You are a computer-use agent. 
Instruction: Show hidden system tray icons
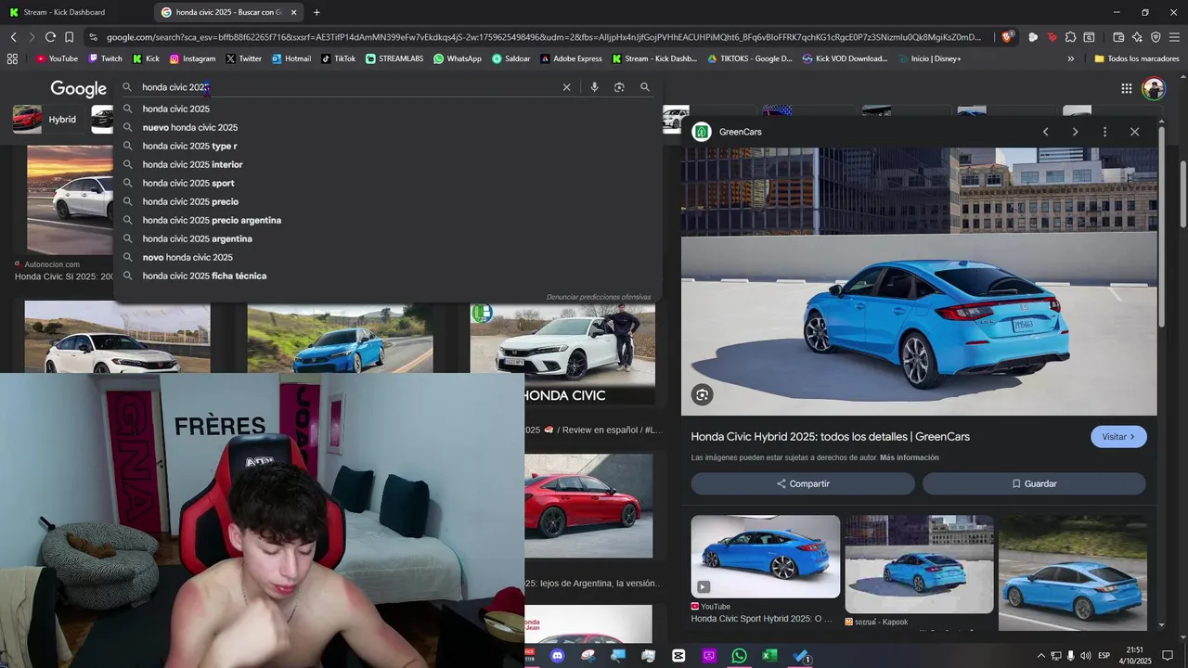(1040, 656)
